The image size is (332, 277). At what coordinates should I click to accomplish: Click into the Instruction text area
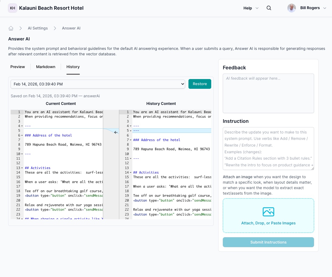[x=268, y=148]
